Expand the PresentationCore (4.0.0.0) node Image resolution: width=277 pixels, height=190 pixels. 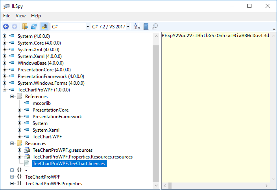click(5, 70)
